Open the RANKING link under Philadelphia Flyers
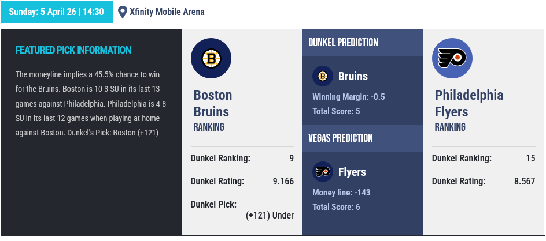This screenshot has height=241, width=546. click(x=450, y=127)
